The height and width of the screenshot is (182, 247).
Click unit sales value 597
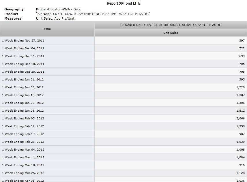242,41
